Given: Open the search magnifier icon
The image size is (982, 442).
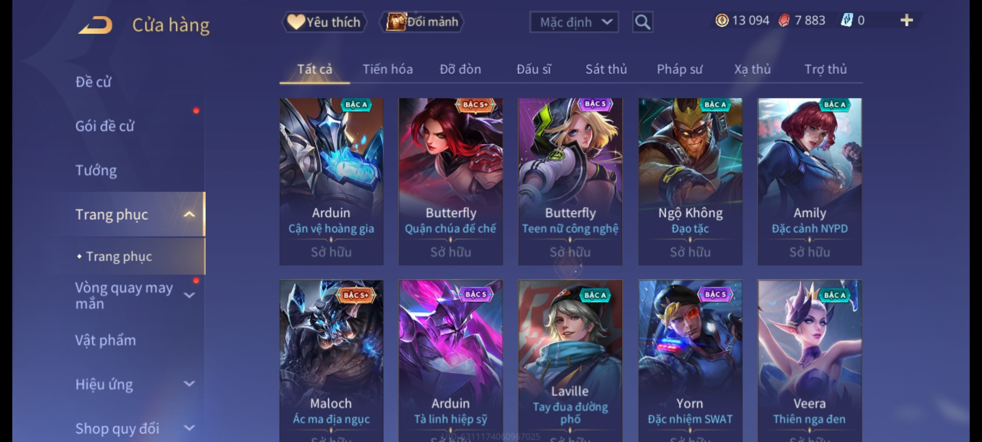Looking at the screenshot, I should coord(642,22).
